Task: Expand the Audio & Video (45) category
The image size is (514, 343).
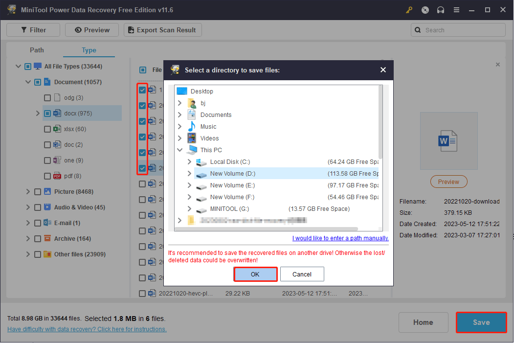Action: (x=28, y=207)
